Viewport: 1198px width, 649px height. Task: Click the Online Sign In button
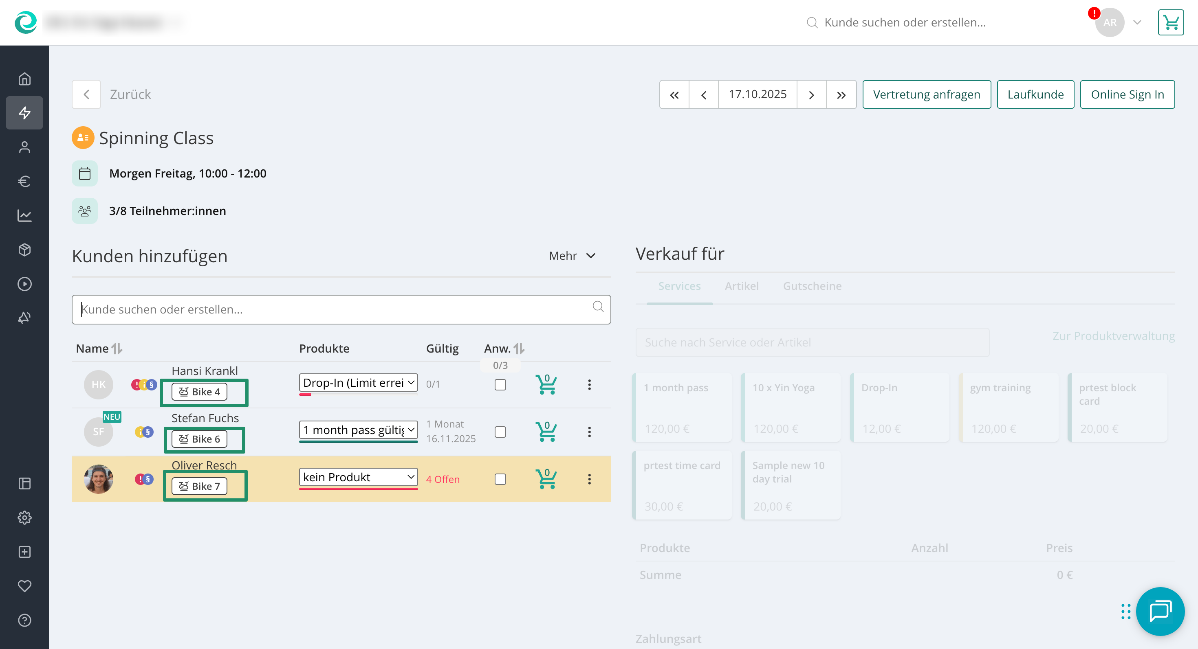click(x=1127, y=95)
